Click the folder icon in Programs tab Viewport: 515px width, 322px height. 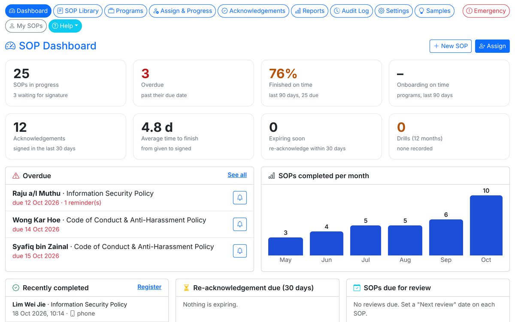pyautogui.click(x=111, y=11)
